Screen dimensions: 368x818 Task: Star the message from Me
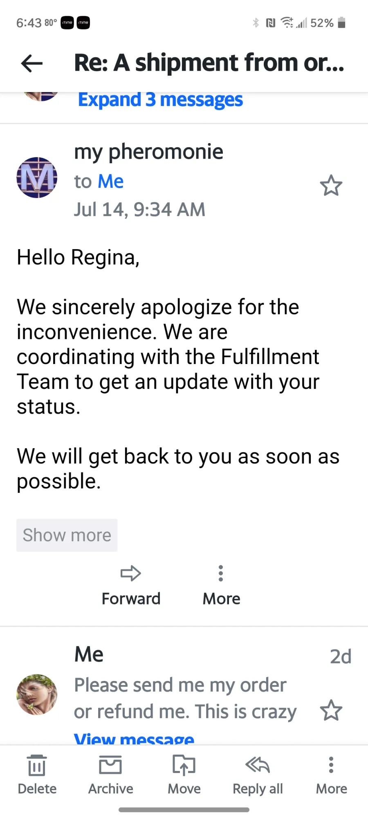click(x=331, y=710)
